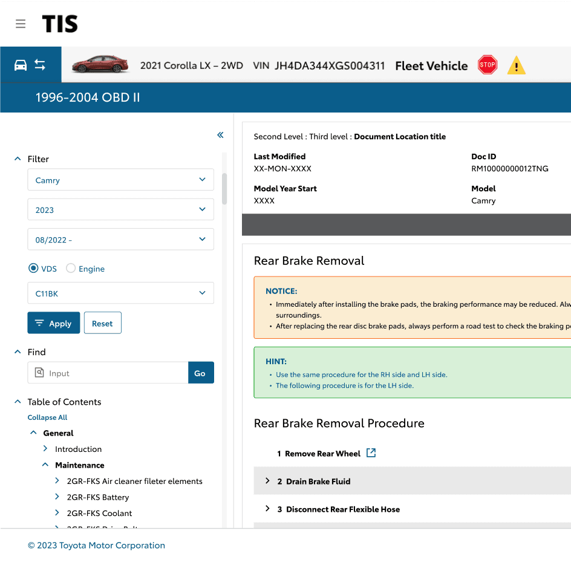Image resolution: width=571 pixels, height=562 pixels.
Task: Click the Rear Brake Removal Procedure heading
Action: tap(339, 423)
